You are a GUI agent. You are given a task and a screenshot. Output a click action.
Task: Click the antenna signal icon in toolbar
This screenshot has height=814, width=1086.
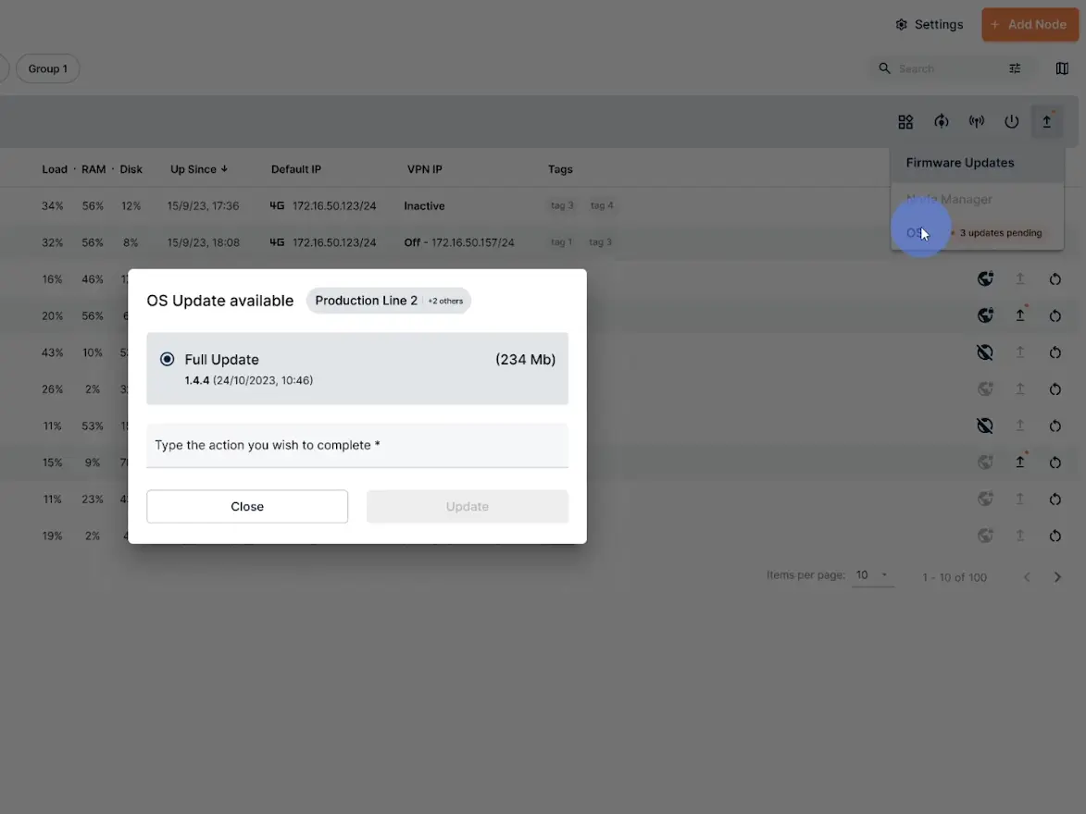pos(976,122)
